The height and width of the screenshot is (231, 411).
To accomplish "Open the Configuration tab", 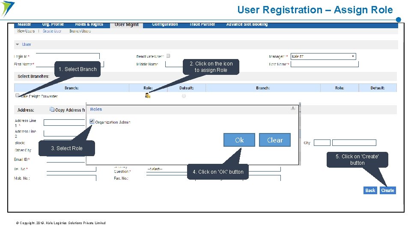I will tap(165, 24).
